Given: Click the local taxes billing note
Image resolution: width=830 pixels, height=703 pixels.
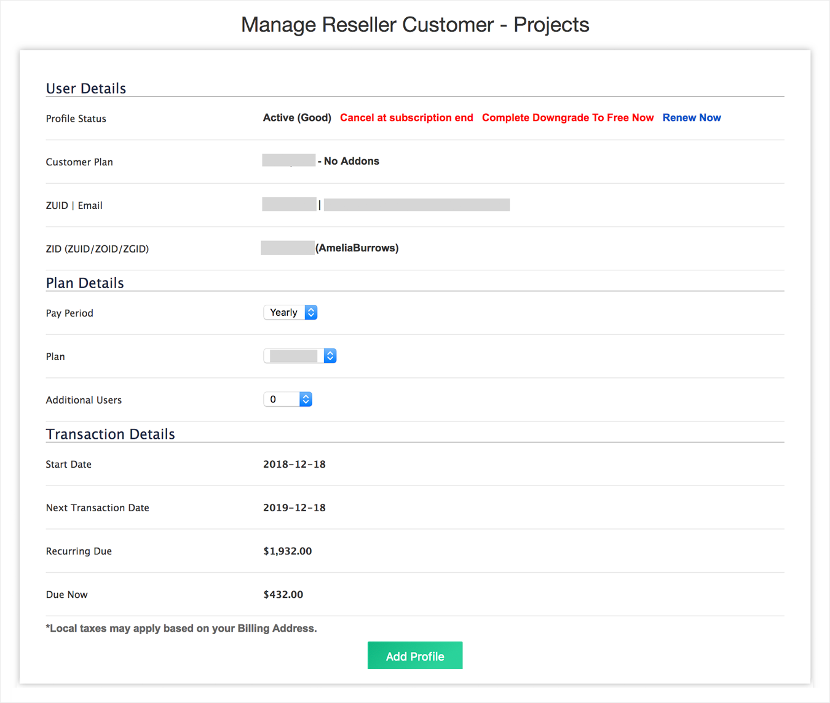Looking at the screenshot, I should coord(181,629).
